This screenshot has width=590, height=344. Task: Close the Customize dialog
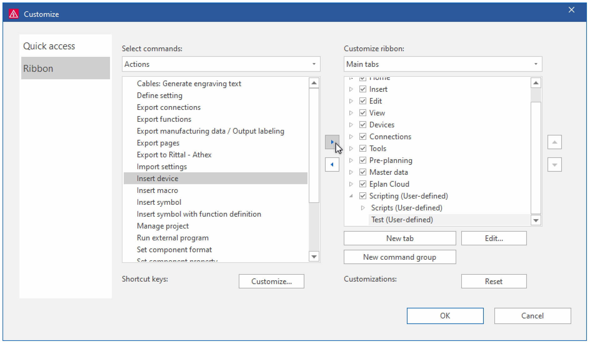[x=571, y=10]
